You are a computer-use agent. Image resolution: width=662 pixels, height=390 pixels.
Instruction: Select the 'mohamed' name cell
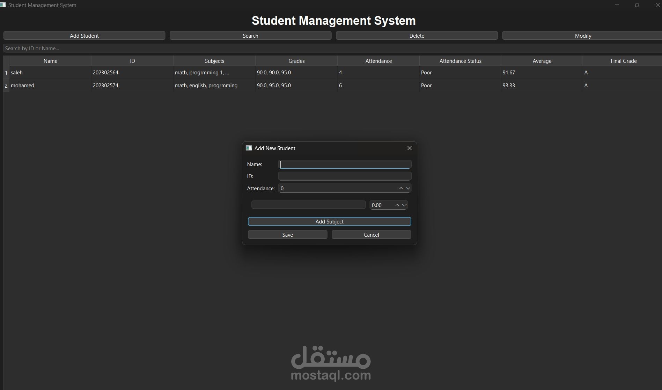50,86
